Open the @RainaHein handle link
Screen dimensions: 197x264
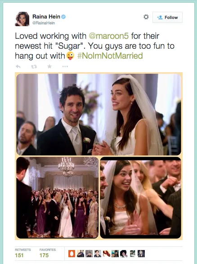pos(44,23)
